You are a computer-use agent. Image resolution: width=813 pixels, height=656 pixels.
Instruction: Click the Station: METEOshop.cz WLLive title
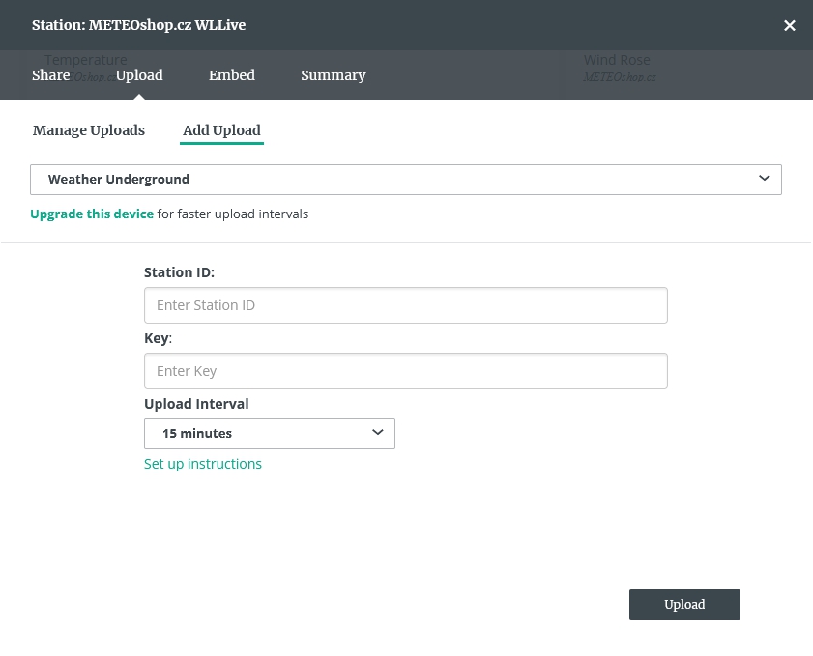coord(138,25)
